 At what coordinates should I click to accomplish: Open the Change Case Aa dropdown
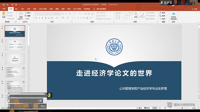point(57,18)
